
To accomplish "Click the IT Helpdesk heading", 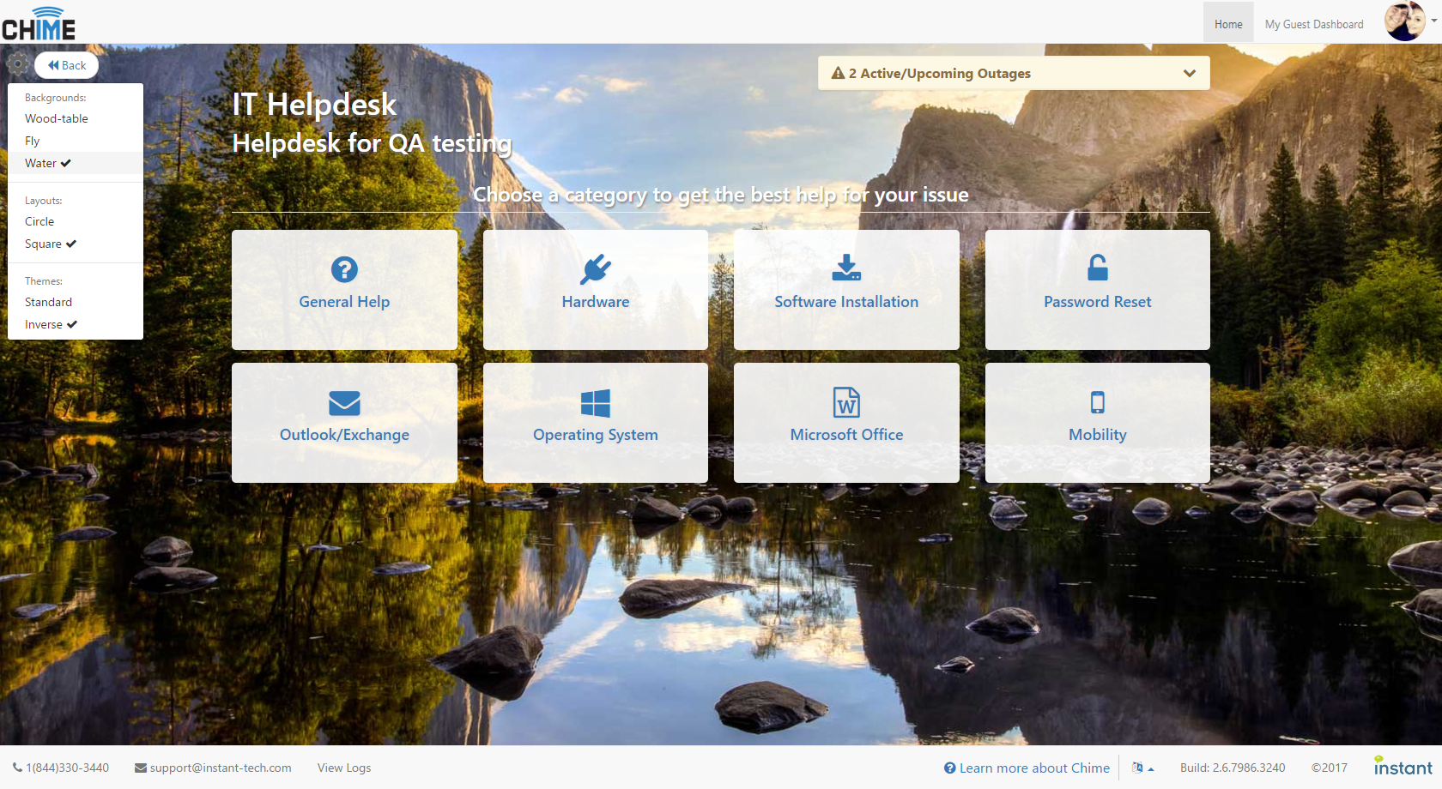I will [314, 105].
